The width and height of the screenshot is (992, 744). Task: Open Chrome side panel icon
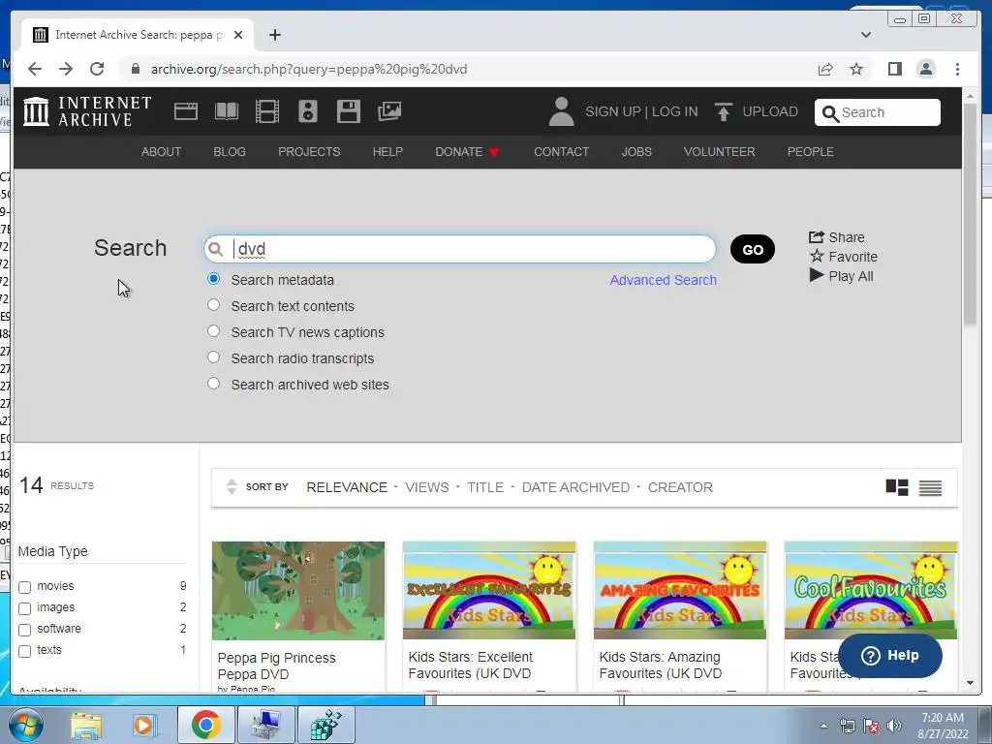pos(894,69)
